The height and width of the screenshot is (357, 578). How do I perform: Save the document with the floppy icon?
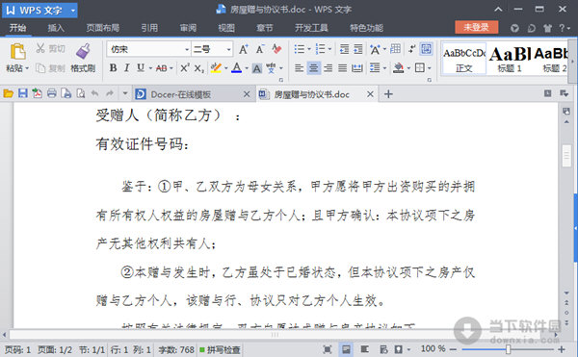23,94
